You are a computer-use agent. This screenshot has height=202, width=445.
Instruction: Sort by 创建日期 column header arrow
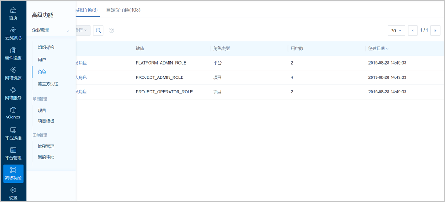tap(388, 48)
